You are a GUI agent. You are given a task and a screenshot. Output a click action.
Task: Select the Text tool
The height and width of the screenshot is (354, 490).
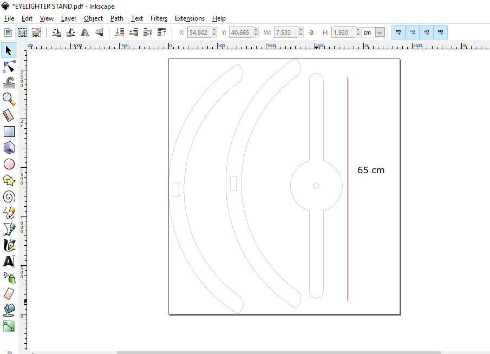click(x=8, y=261)
